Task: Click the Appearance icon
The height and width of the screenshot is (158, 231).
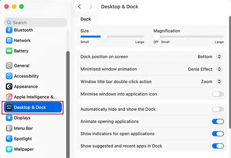Action: tap(9, 86)
